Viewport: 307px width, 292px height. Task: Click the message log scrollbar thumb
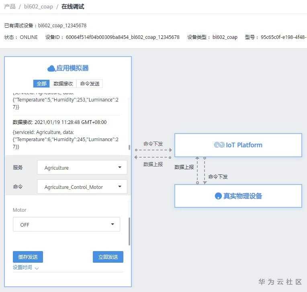point(129,147)
